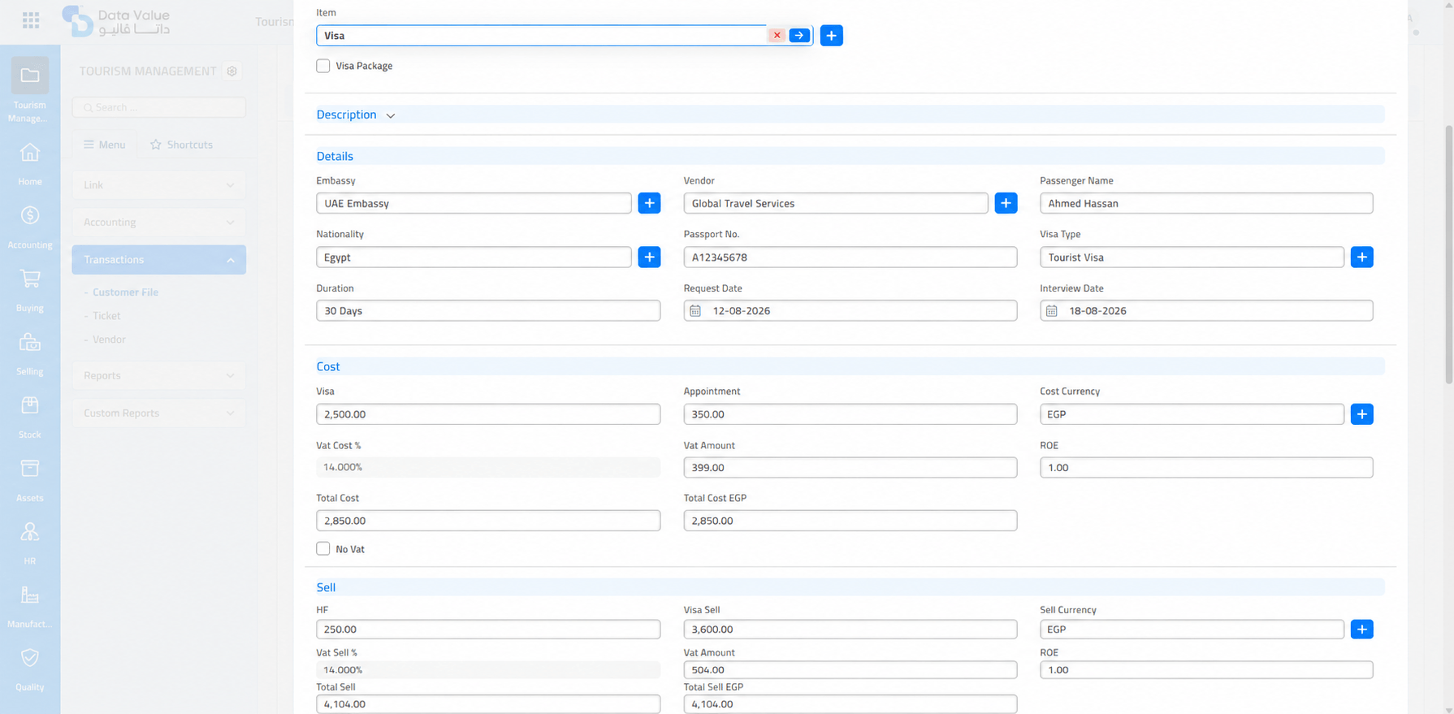Click the Nationality field Egypt
The width and height of the screenshot is (1454, 714).
point(474,257)
